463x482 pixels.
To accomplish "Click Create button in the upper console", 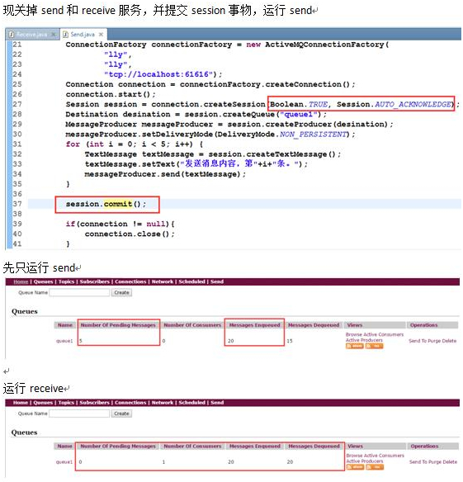I will (x=121, y=292).
